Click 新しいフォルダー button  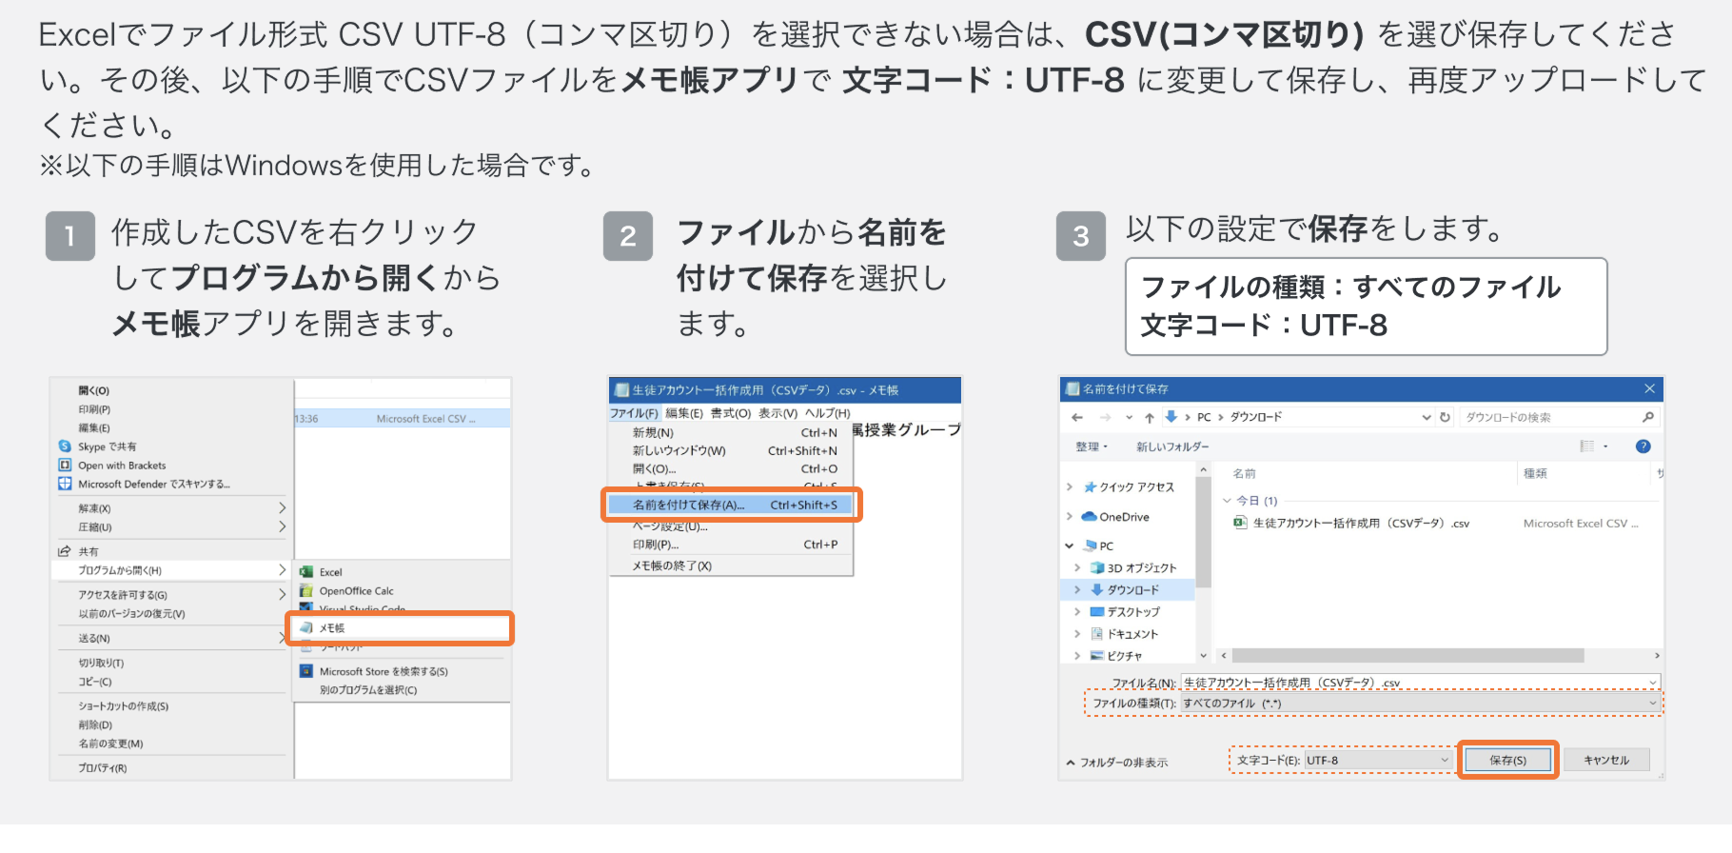click(x=1172, y=446)
